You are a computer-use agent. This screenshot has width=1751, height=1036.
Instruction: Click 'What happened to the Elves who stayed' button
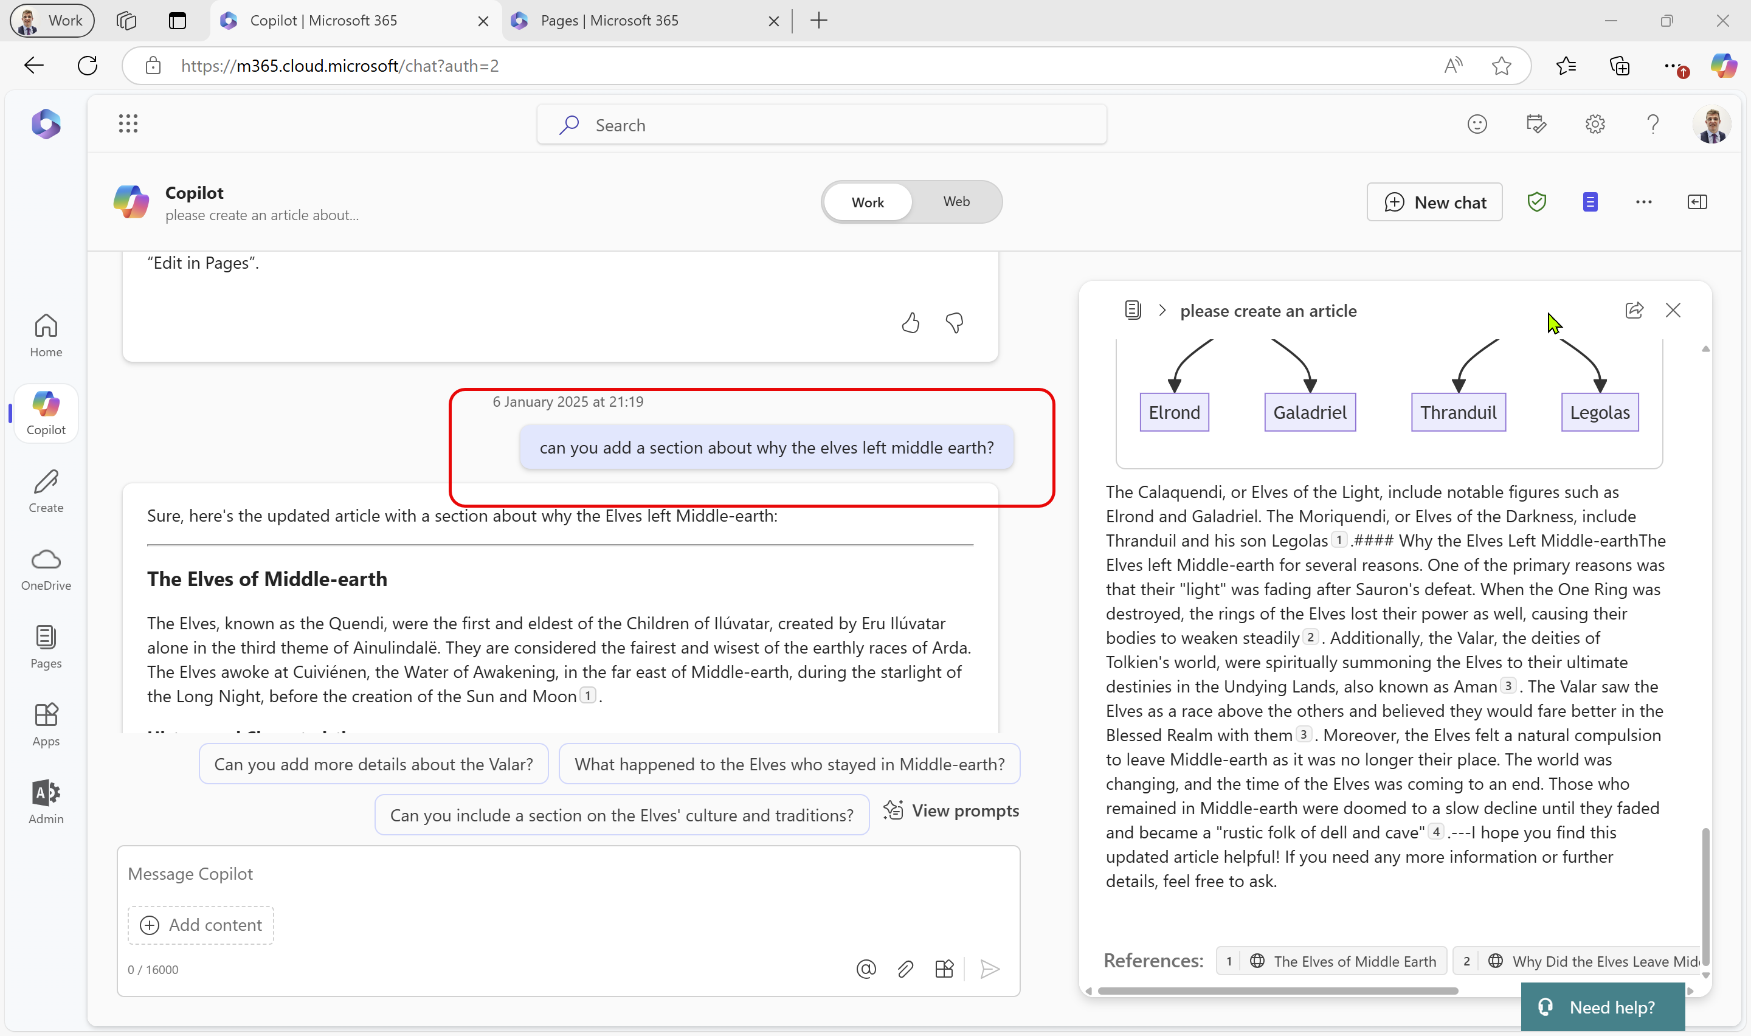click(x=788, y=764)
